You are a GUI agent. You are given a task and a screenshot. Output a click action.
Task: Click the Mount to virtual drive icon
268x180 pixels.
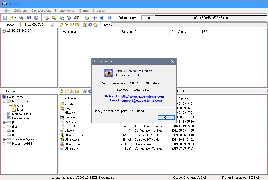tap(69, 17)
